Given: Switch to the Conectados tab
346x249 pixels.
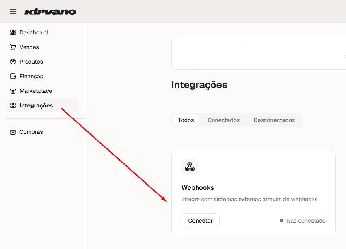Looking at the screenshot, I should 223,120.
